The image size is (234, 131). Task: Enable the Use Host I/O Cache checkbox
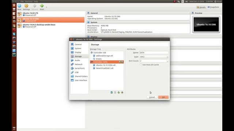pos(140,65)
